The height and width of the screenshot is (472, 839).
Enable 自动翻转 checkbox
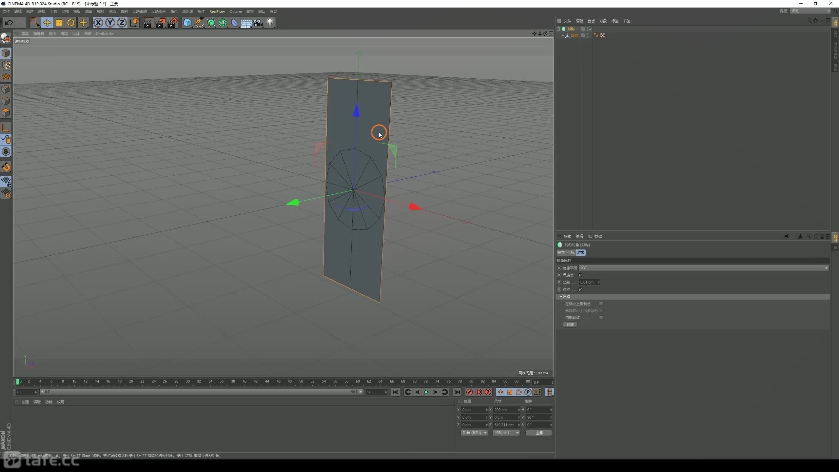601,318
